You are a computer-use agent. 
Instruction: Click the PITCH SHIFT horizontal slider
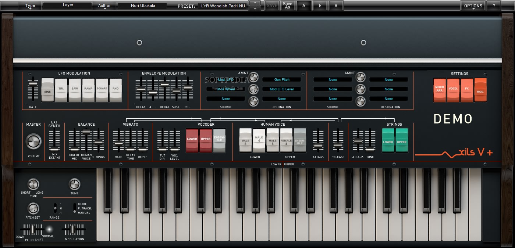coord(32,230)
